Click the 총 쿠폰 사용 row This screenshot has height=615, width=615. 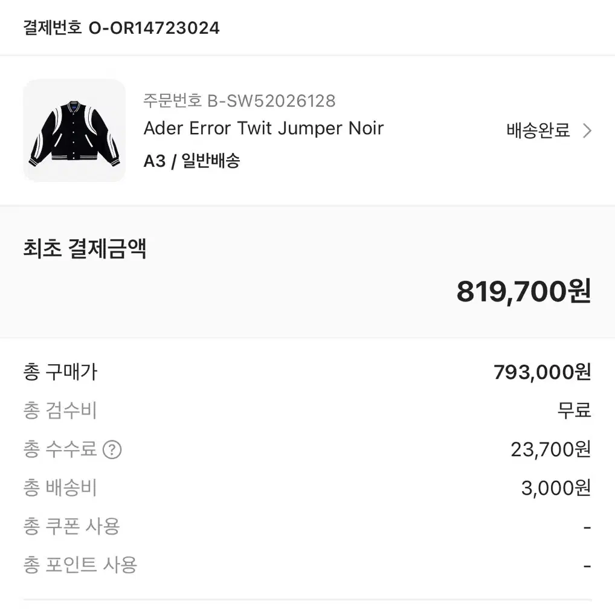pos(307,526)
